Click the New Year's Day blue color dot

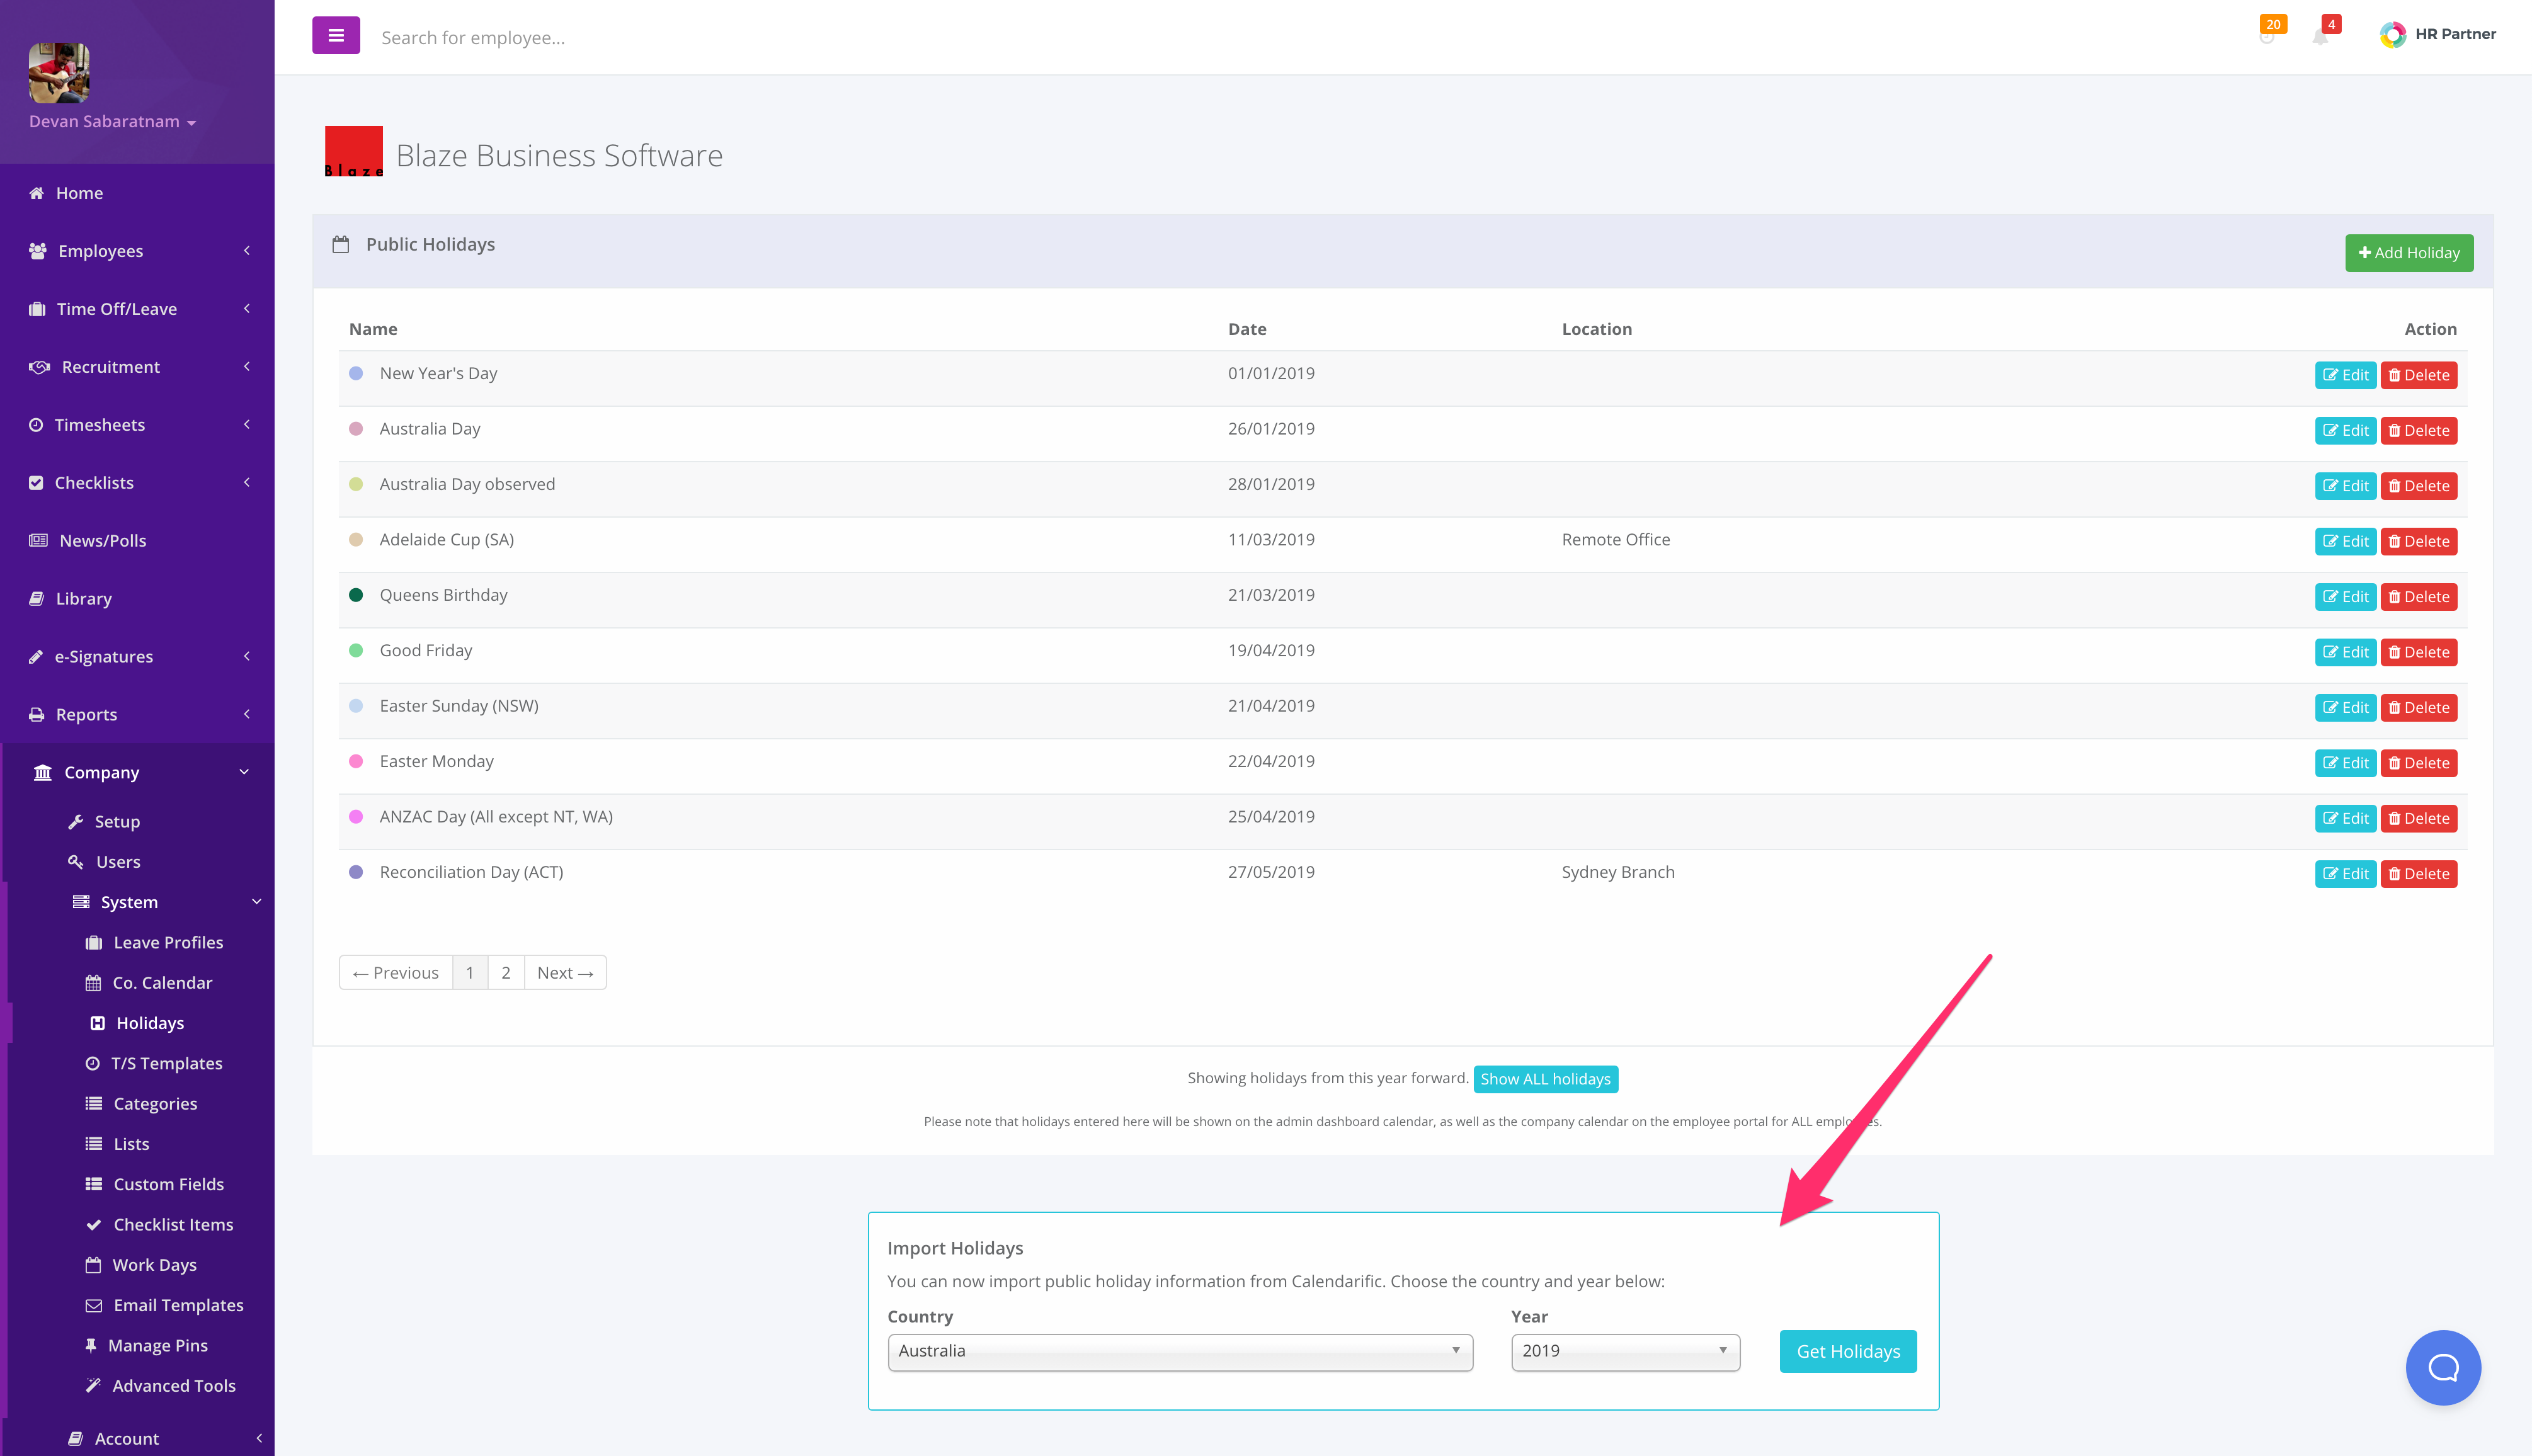356,373
